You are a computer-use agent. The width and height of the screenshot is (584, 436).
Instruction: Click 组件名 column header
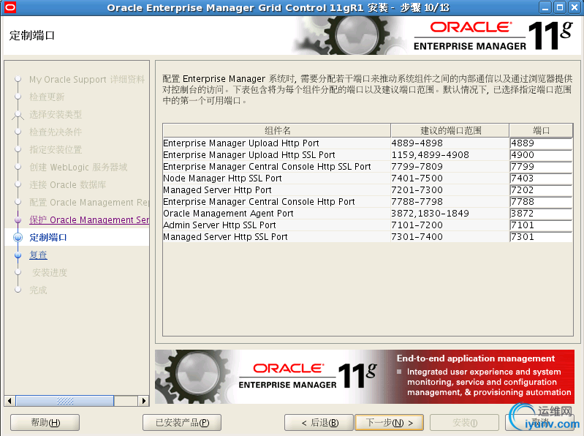(x=277, y=130)
